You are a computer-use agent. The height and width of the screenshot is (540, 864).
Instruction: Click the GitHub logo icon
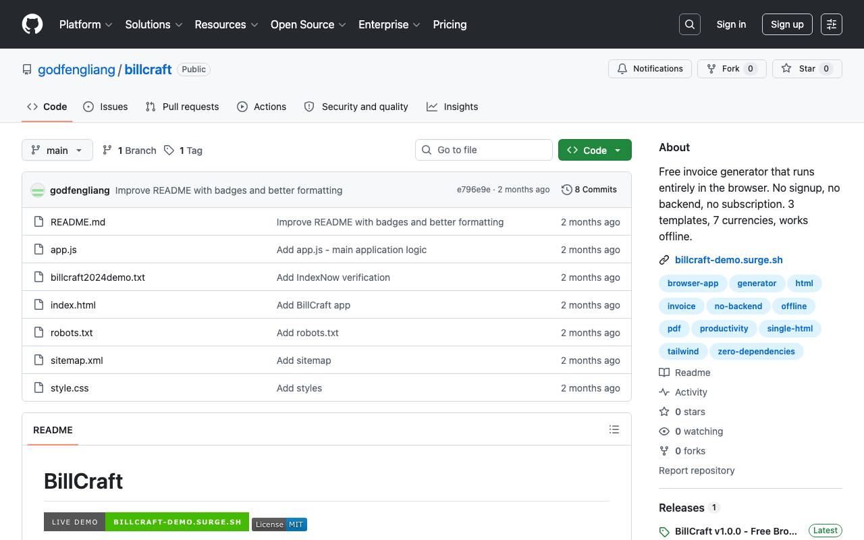click(32, 24)
